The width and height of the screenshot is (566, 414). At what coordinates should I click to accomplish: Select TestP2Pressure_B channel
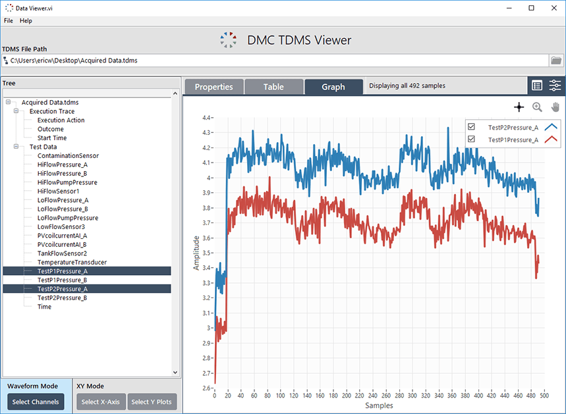coord(62,298)
